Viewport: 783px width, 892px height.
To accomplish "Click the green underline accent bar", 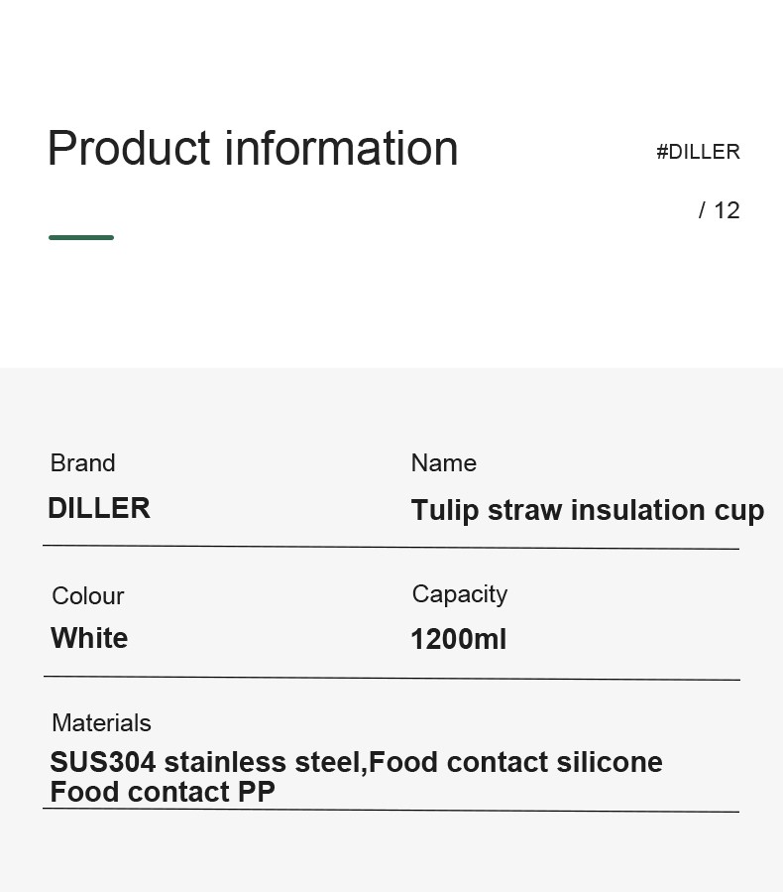I will coord(81,237).
